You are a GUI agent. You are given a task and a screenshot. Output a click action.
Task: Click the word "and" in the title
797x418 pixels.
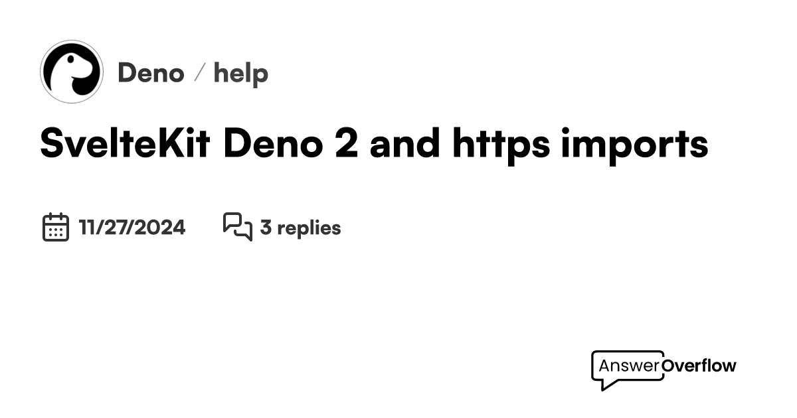pos(406,145)
